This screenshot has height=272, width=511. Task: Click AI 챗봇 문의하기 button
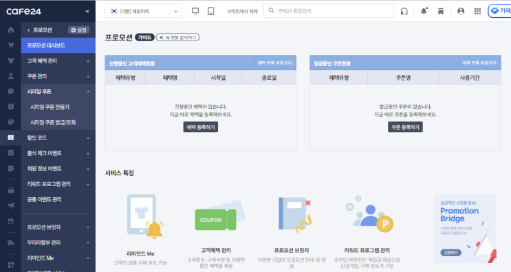point(177,37)
